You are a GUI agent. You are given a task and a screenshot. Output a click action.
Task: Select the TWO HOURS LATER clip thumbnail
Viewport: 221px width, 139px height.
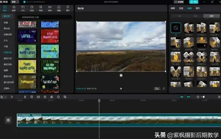pyautogui.click(x=50, y=51)
